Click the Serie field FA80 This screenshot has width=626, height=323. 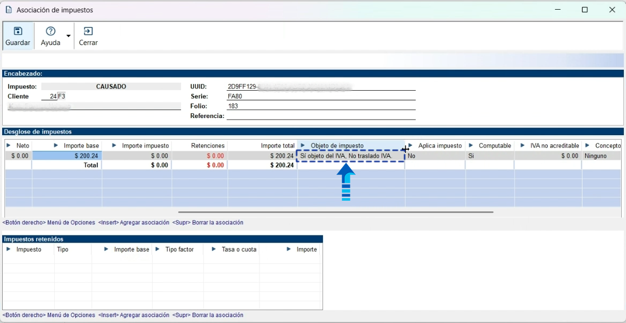pos(321,97)
